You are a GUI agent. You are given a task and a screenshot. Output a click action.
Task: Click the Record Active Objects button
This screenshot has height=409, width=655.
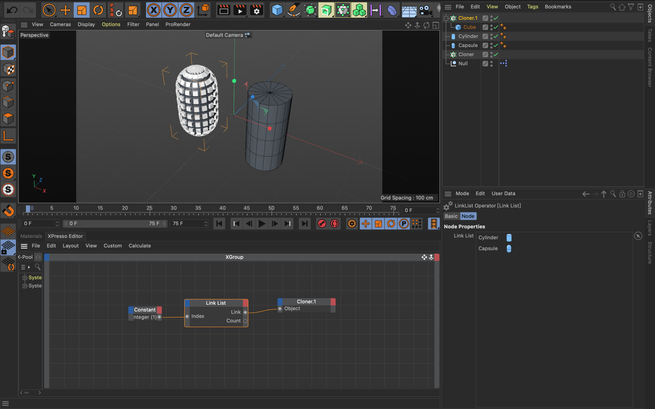click(x=322, y=224)
